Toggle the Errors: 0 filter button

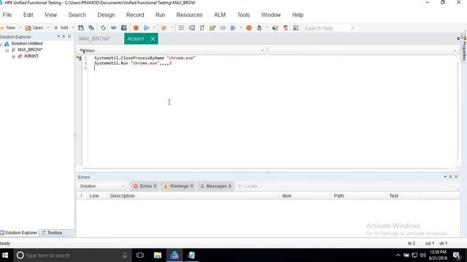pos(144,186)
